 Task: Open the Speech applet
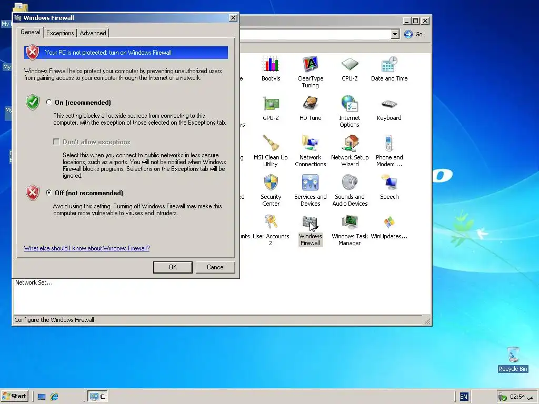(x=389, y=187)
